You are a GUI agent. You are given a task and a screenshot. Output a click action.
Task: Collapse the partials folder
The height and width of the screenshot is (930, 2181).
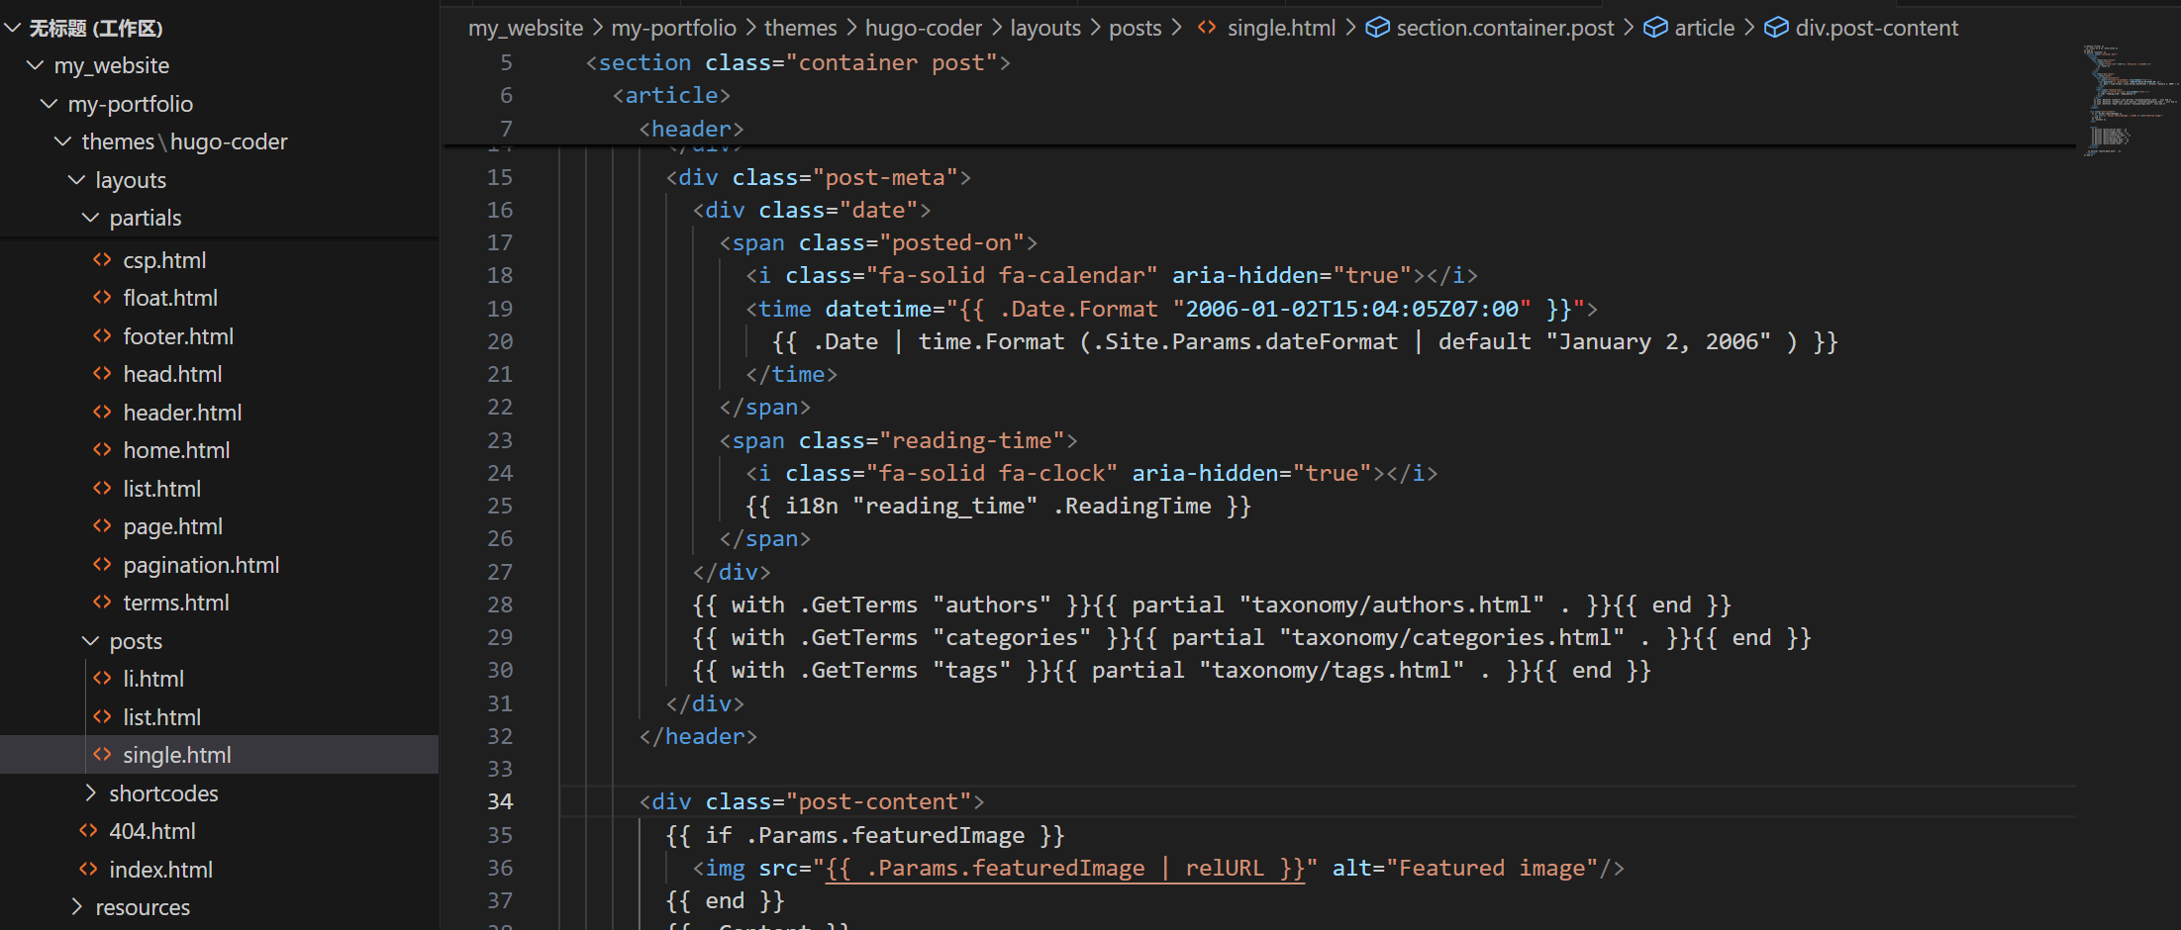pyautogui.click(x=90, y=218)
